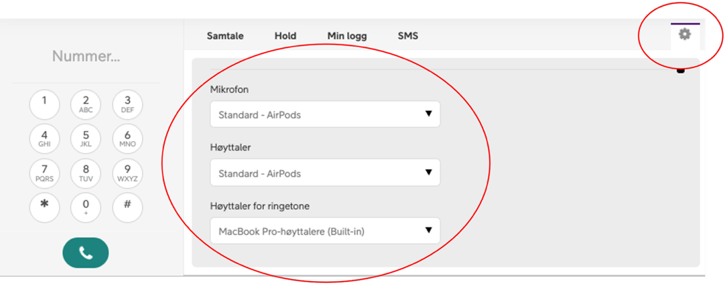Select the SMS tab
725x285 pixels.
coord(407,36)
